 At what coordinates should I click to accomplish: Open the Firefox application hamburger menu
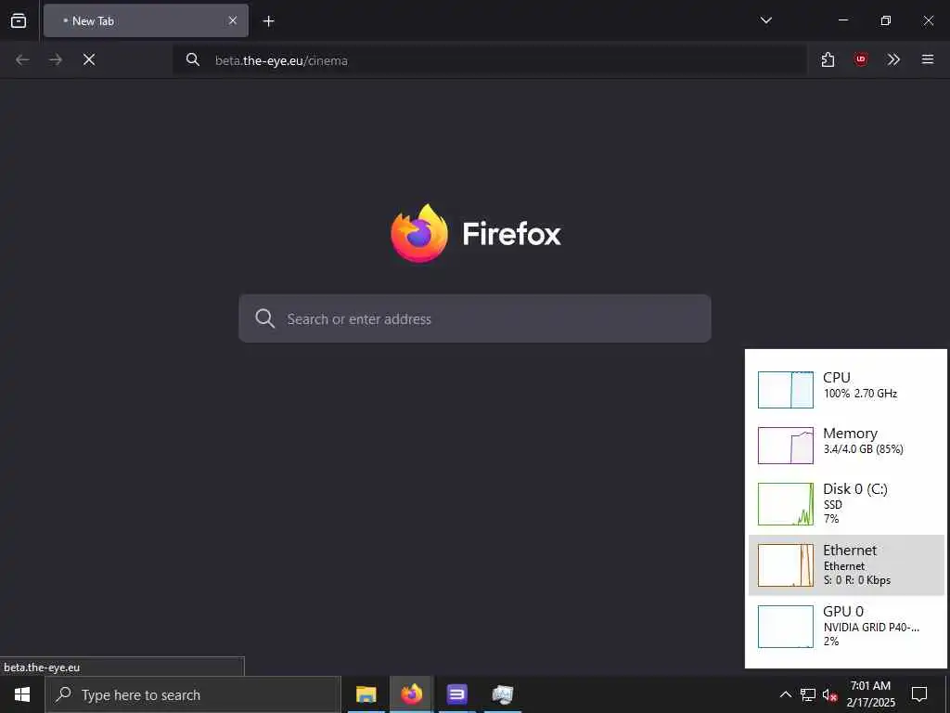[927, 59]
